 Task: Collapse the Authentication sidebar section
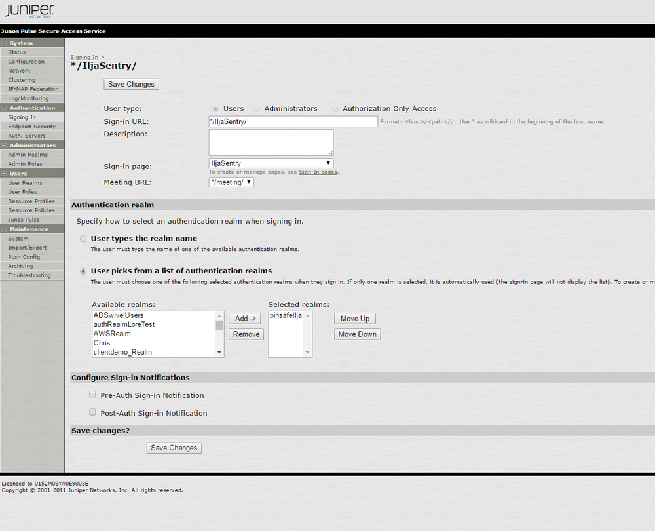pos(5,108)
